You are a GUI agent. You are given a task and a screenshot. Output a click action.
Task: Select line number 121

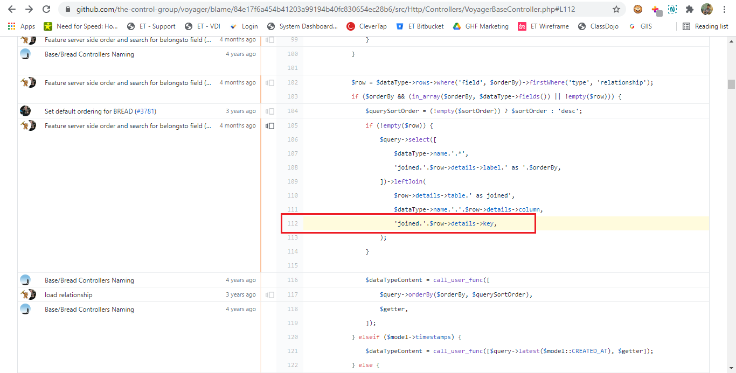(291, 351)
